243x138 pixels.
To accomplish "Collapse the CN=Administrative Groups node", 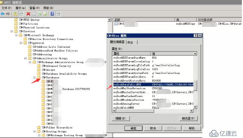I will click(x=25, y=58).
